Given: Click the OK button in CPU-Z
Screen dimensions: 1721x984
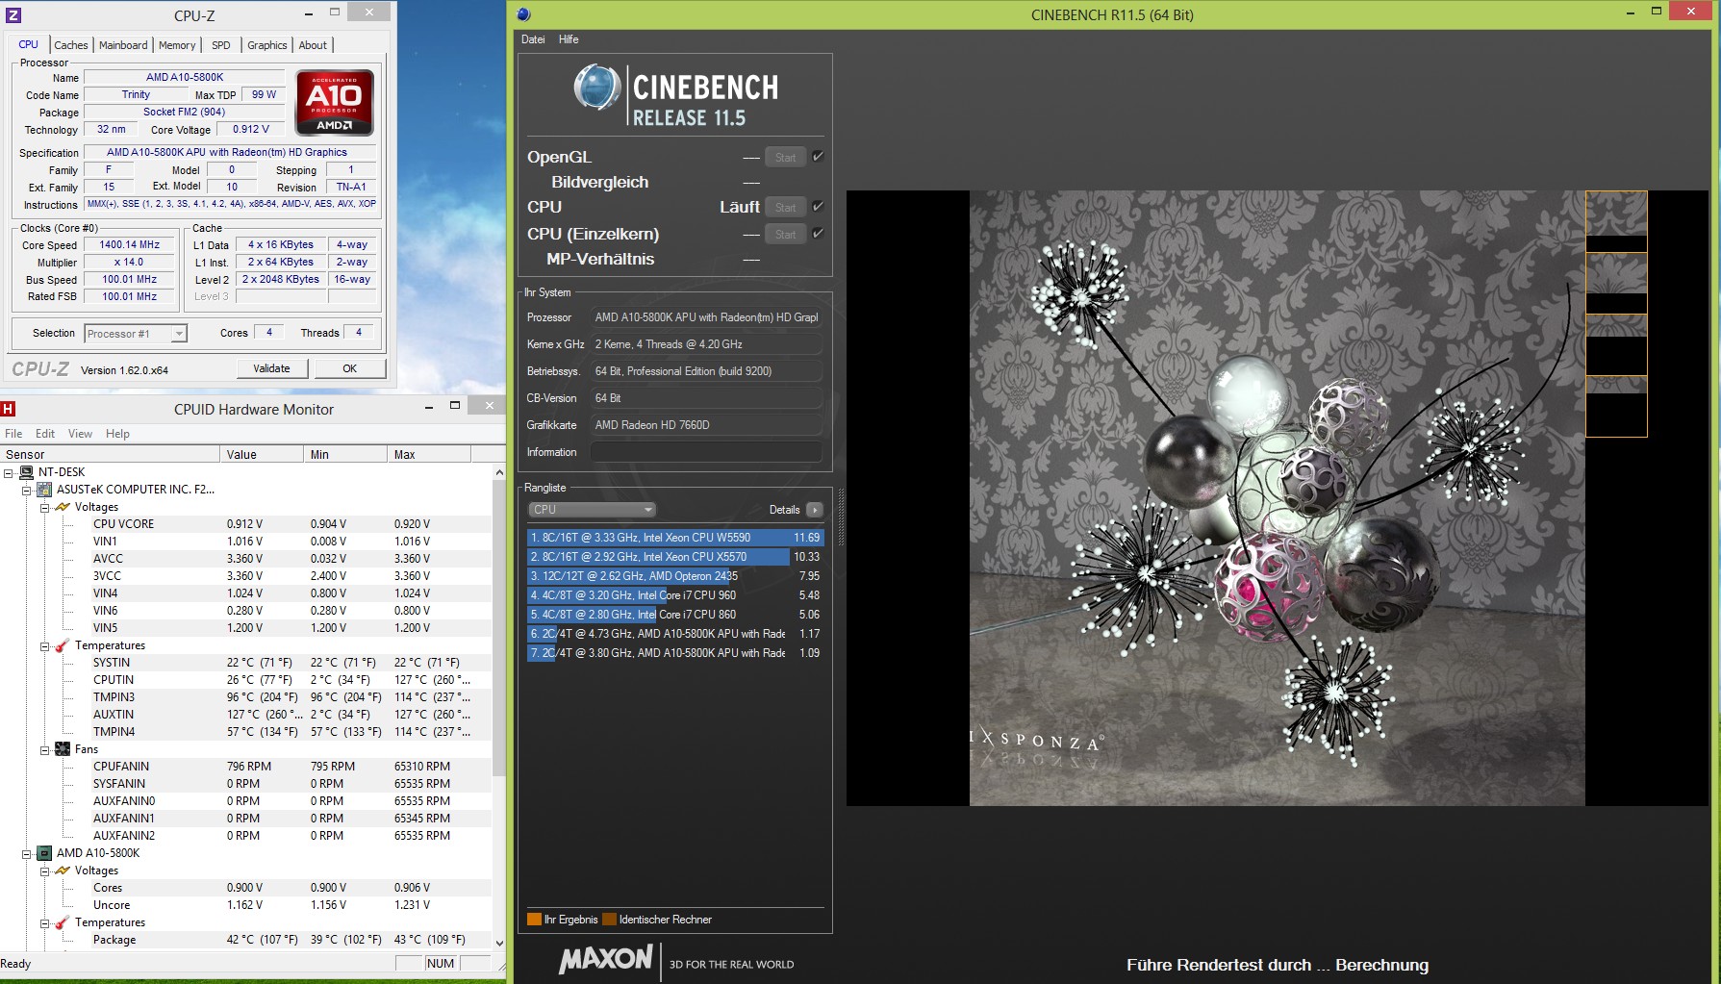Looking at the screenshot, I should pyautogui.click(x=350, y=368).
